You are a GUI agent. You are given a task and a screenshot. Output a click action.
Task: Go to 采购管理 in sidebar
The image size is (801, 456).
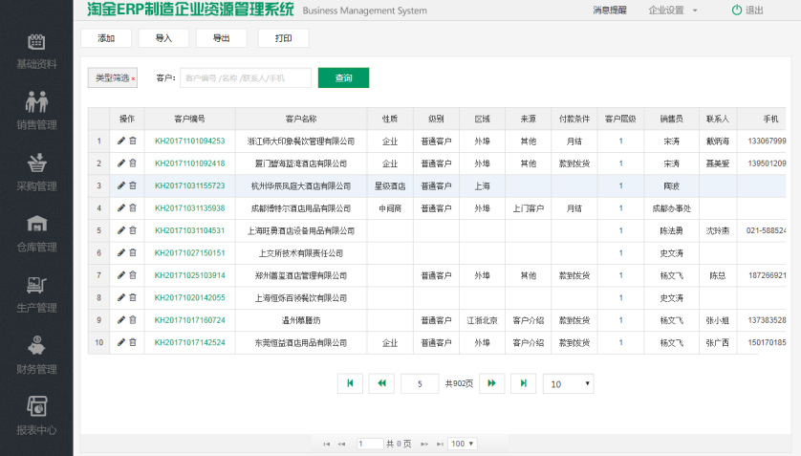pyautogui.click(x=36, y=172)
